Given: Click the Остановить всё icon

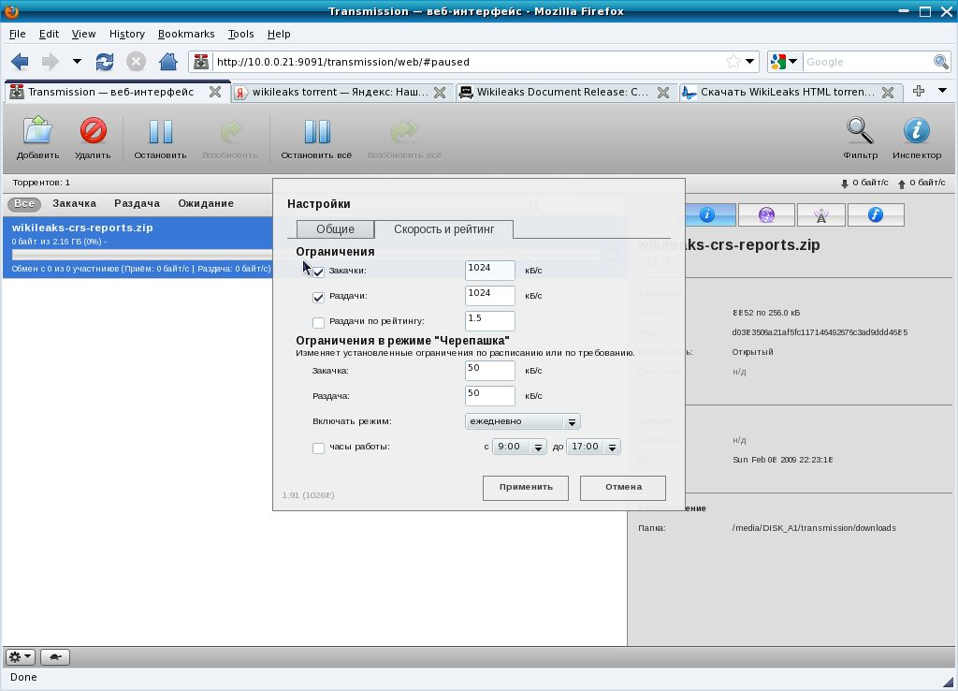Looking at the screenshot, I should [x=316, y=132].
